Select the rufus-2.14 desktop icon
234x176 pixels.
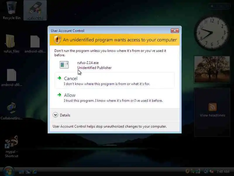coord(35,10)
